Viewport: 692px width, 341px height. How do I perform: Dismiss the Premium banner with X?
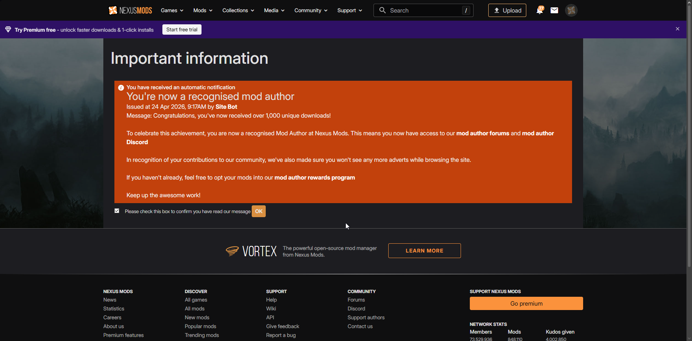(678, 29)
